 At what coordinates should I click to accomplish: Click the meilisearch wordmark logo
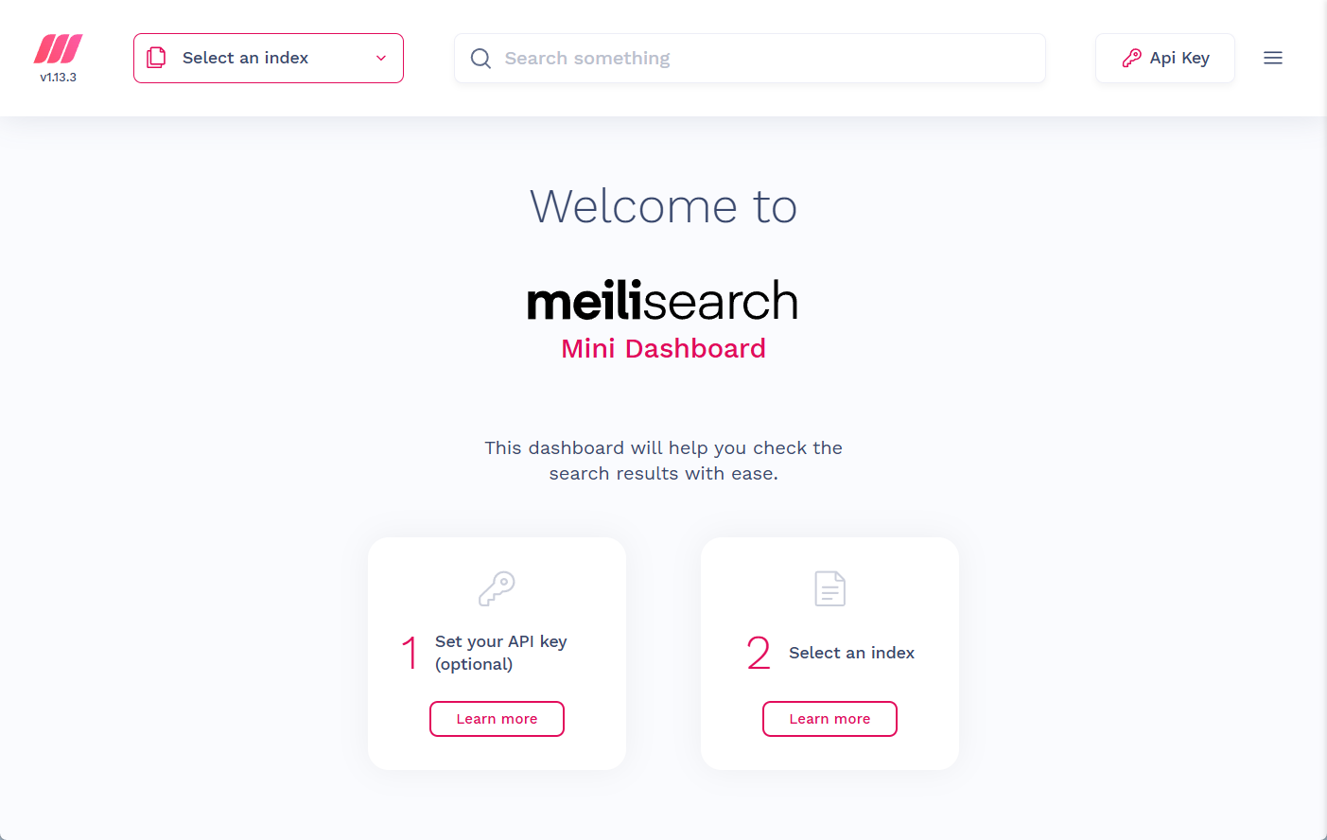(x=662, y=300)
